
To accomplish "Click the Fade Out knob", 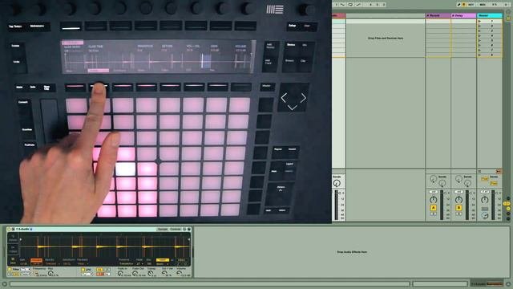I will (x=135, y=274).
